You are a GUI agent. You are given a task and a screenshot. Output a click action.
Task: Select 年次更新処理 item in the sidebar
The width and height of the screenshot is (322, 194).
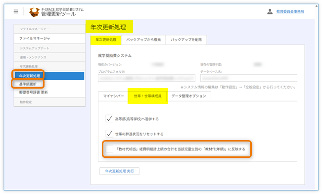click(49, 76)
